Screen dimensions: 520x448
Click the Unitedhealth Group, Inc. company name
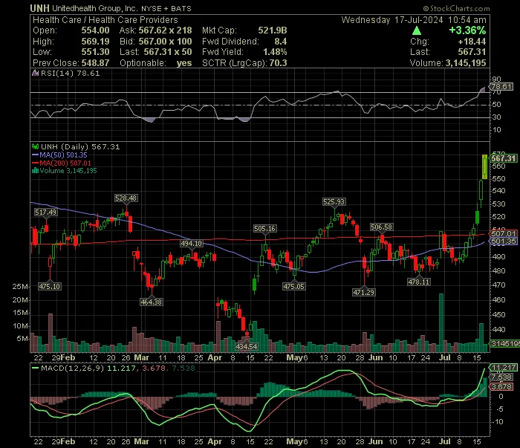[94, 8]
